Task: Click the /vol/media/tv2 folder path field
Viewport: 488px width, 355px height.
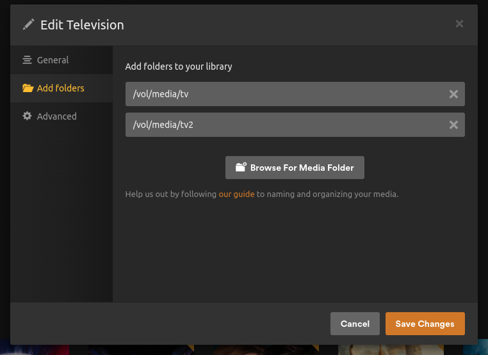Action: [282, 125]
